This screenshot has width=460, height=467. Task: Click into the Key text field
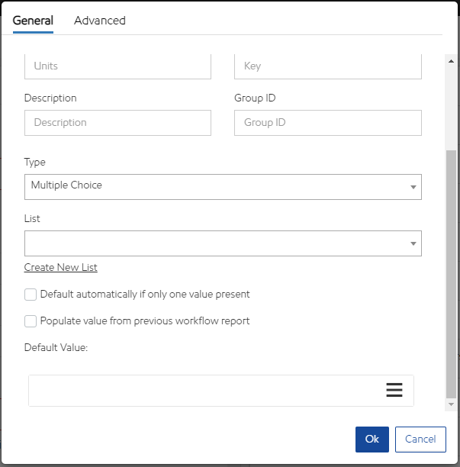pos(327,66)
